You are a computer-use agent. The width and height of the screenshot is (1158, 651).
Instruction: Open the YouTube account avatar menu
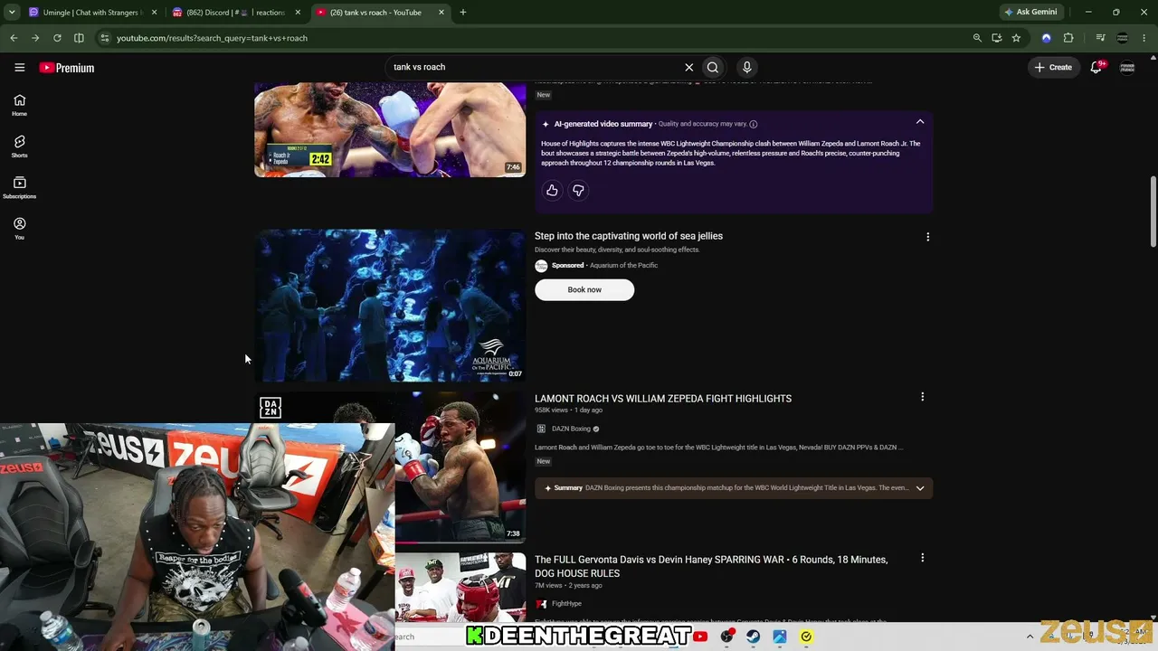(1127, 67)
